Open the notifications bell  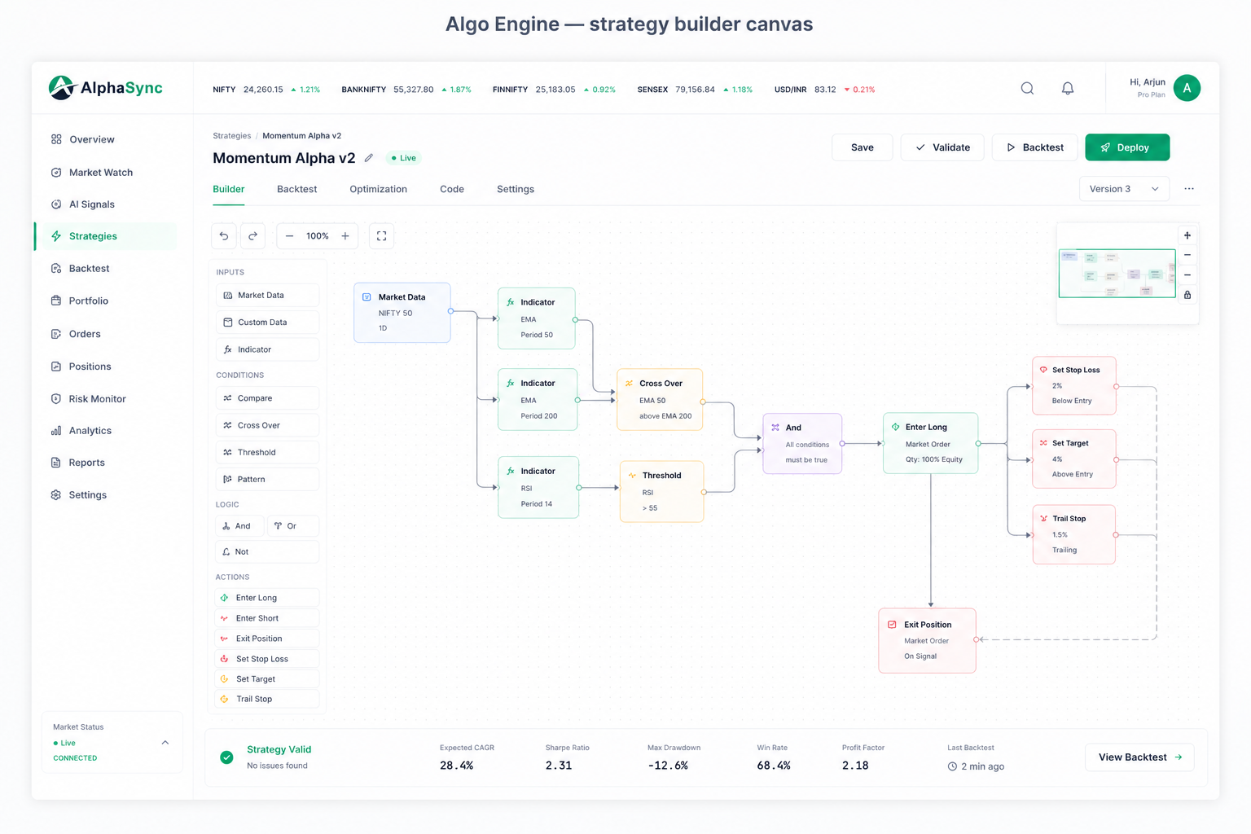(1068, 88)
